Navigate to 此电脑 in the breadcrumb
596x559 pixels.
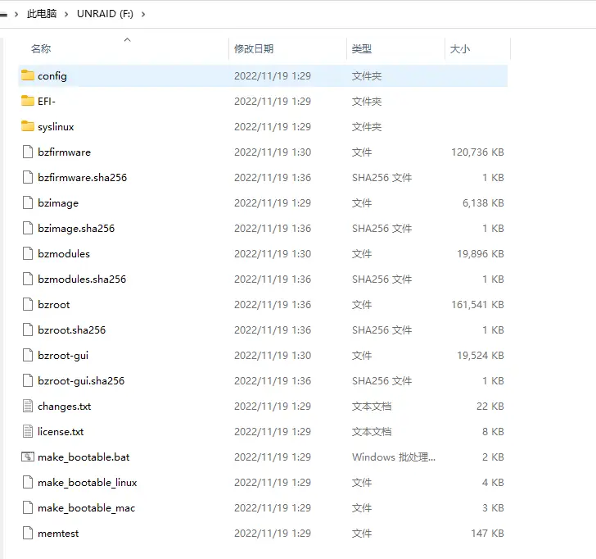point(43,14)
